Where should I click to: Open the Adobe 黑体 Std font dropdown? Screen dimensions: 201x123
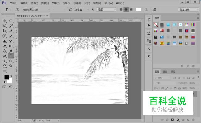(36, 10)
